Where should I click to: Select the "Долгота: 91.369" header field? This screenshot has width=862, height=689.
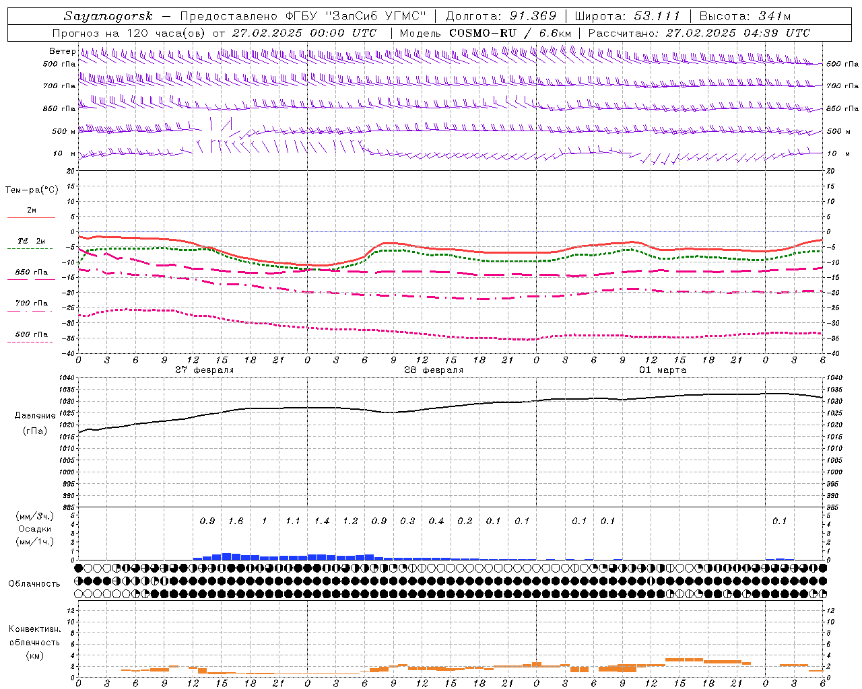(501, 16)
